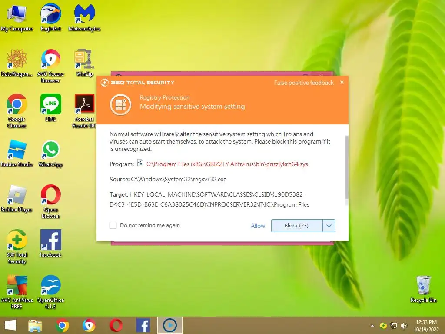Open OpenOffice 4.1.3 shortcut
This screenshot has height=334, width=445.
click(x=50, y=292)
